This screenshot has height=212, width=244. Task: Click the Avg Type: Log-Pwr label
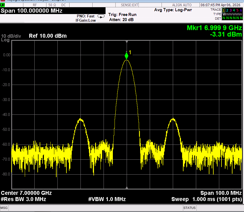click(173, 10)
